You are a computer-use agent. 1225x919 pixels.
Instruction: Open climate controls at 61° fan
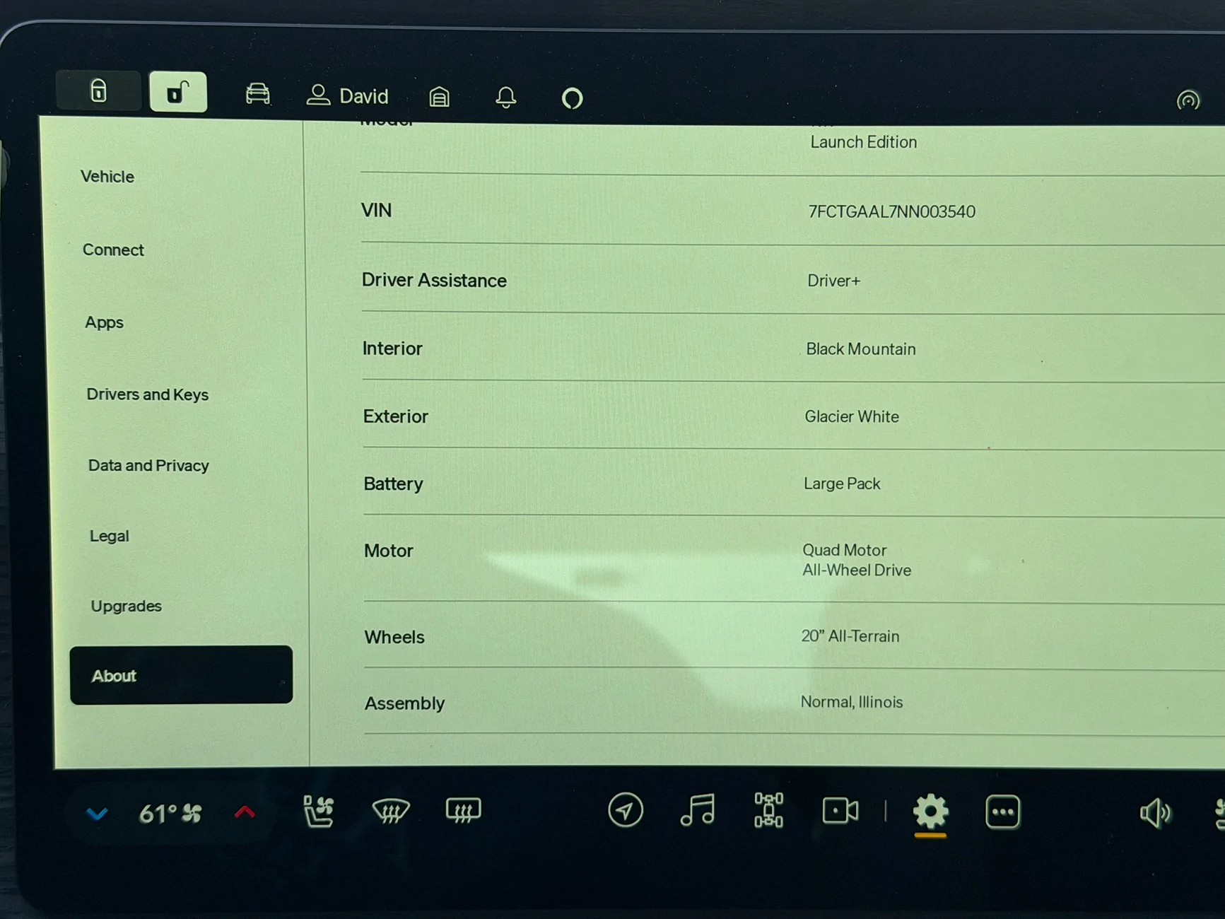pyautogui.click(x=170, y=814)
